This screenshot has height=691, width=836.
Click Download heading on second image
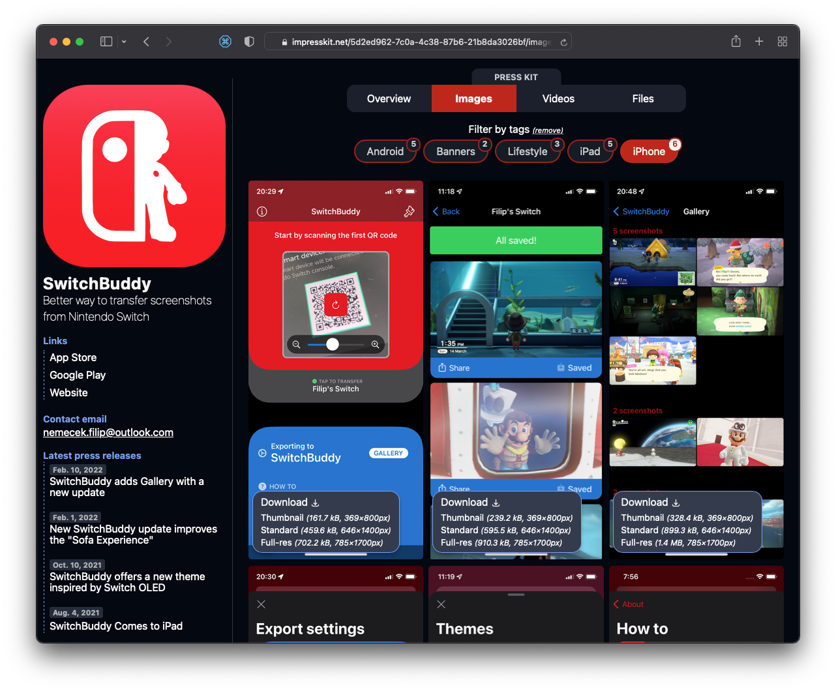(470, 502)
